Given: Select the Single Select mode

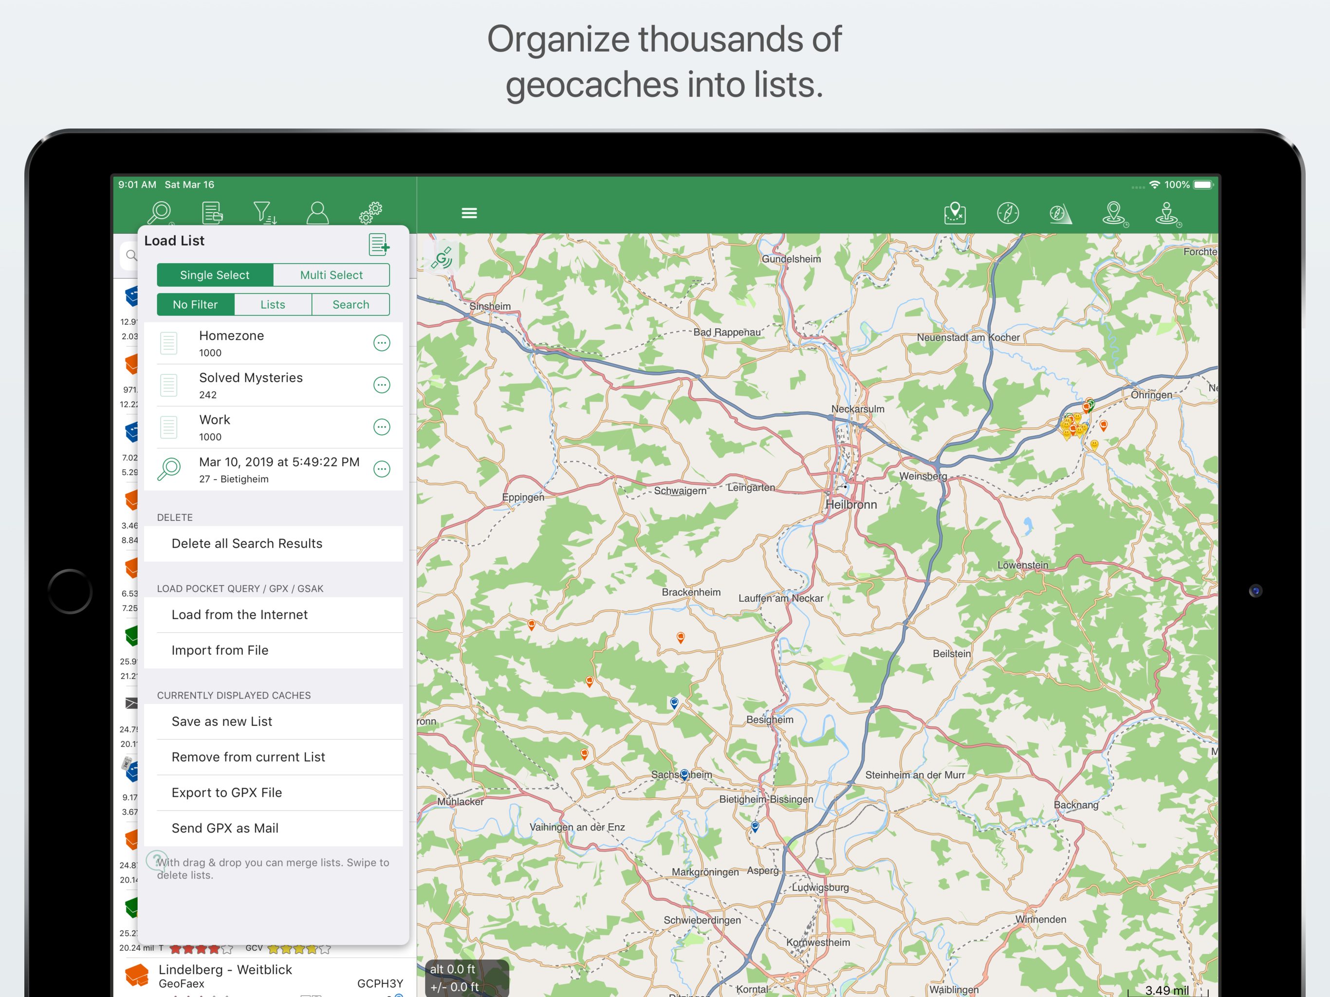Looking at the screenshot, I should (215, 275).
